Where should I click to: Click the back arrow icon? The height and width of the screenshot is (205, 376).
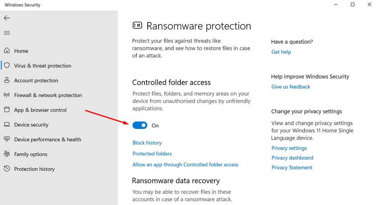[x=6, y=18]
